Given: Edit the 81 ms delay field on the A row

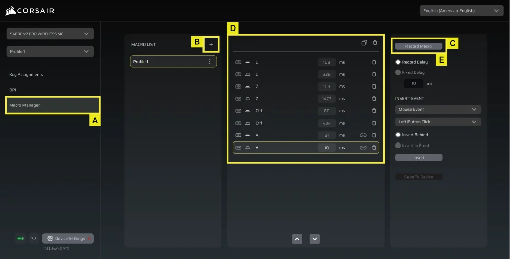Looking at the screenshot, I should [x=326, y=135].
